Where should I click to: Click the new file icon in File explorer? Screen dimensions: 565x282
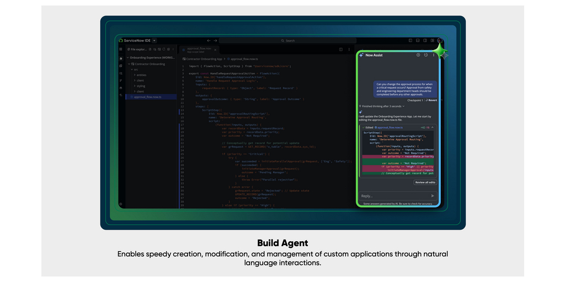[150, 49]
